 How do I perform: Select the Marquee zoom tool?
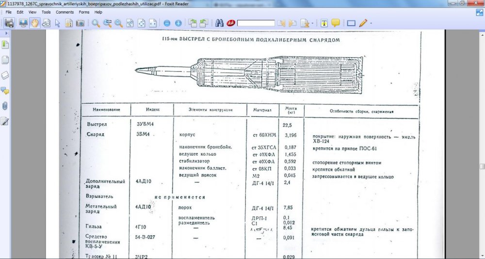[107, 23]
